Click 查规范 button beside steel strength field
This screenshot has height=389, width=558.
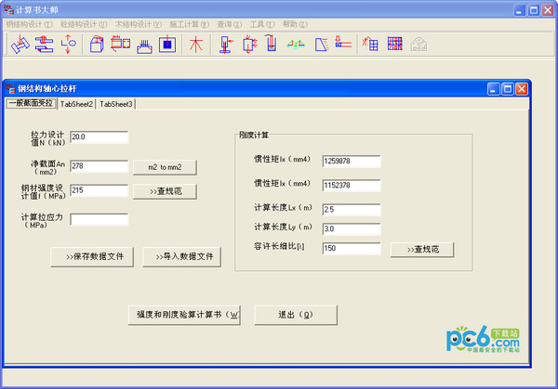tap(165, 191)
